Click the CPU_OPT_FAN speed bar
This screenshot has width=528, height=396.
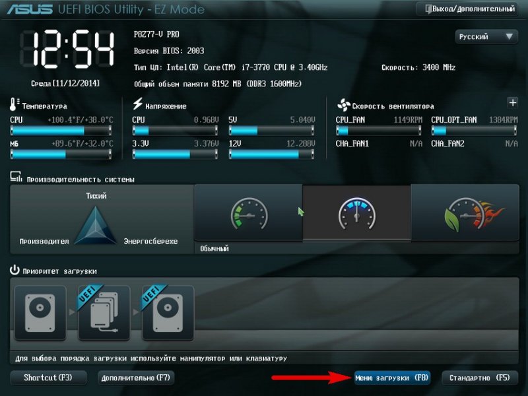[474, 130]
